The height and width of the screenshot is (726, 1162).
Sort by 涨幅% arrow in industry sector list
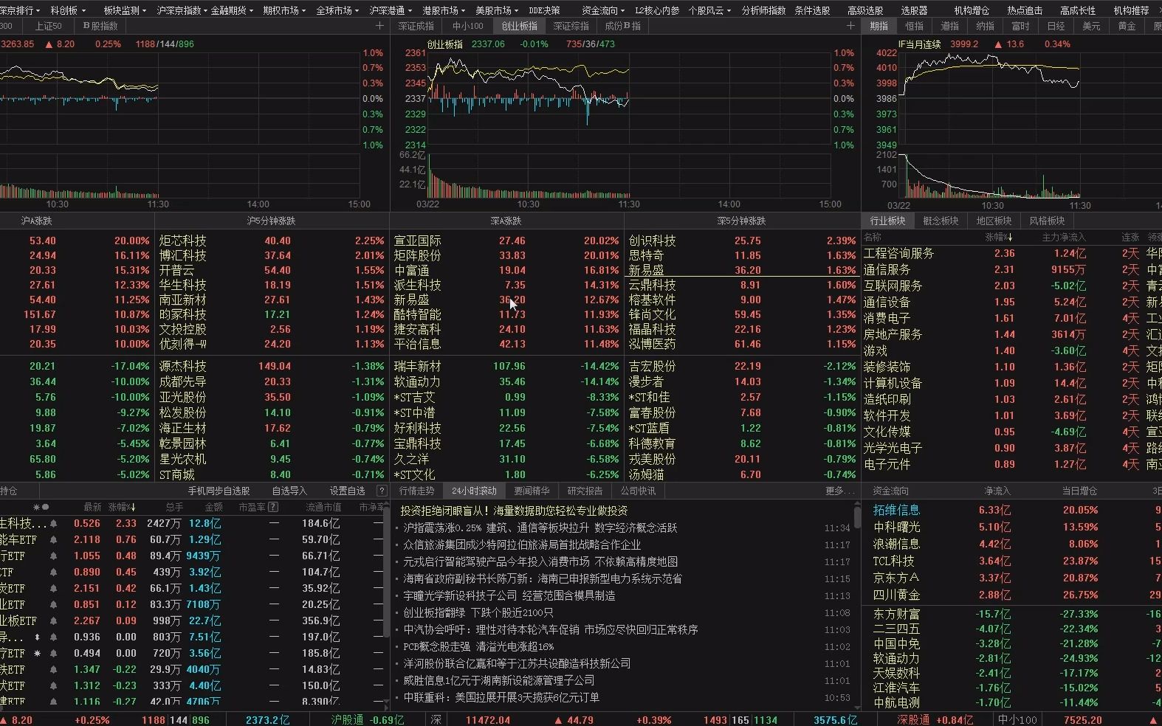click(x=1010, y=238)
